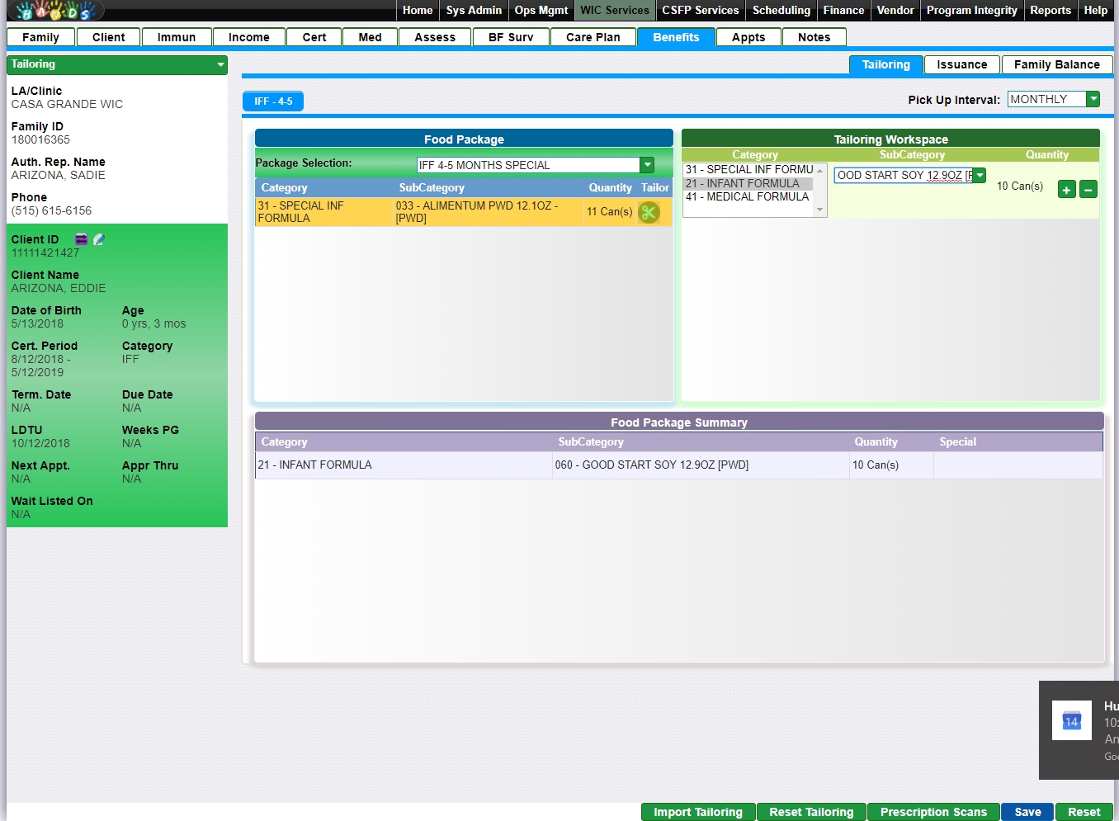Click the calendar notification icon
Image resolution: width=1119 pixels, height=821 pixels.
(1071, 720)
